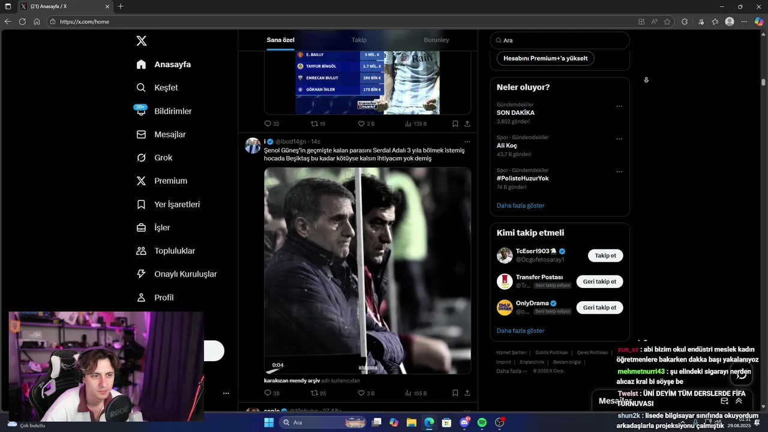768x432 pixels.
Task: Bookmark the top transfermarkt post
Action: tap(455, 124)
